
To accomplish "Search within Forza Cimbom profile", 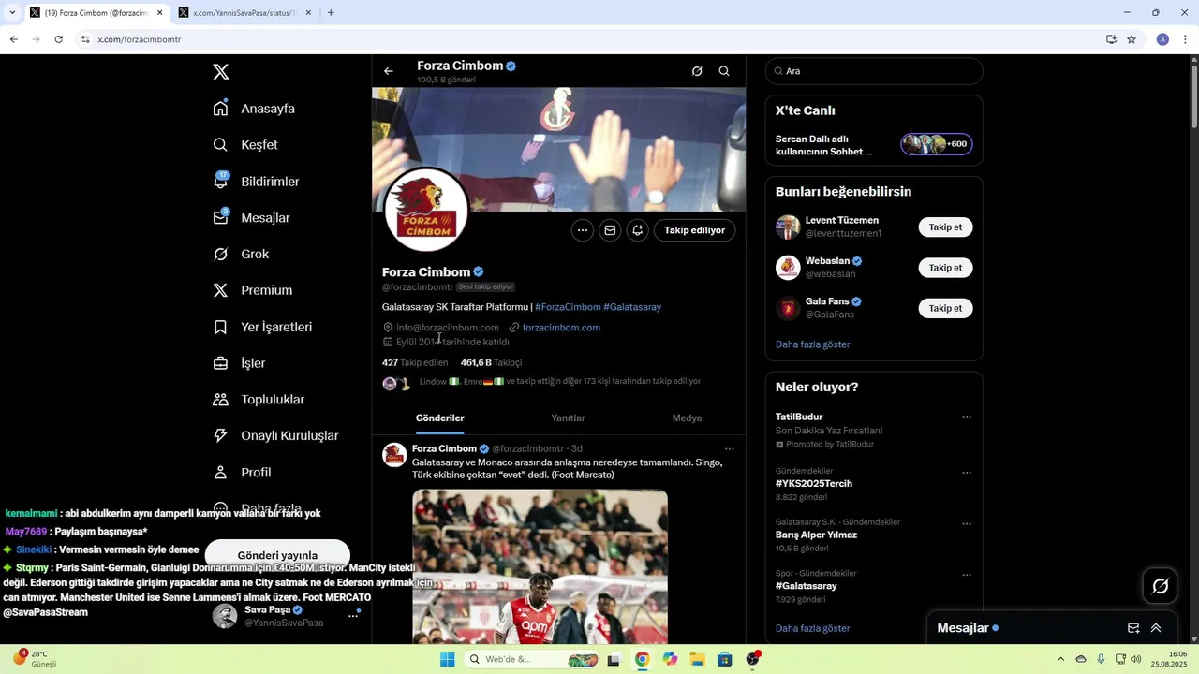I will click(x=724, y=71).
